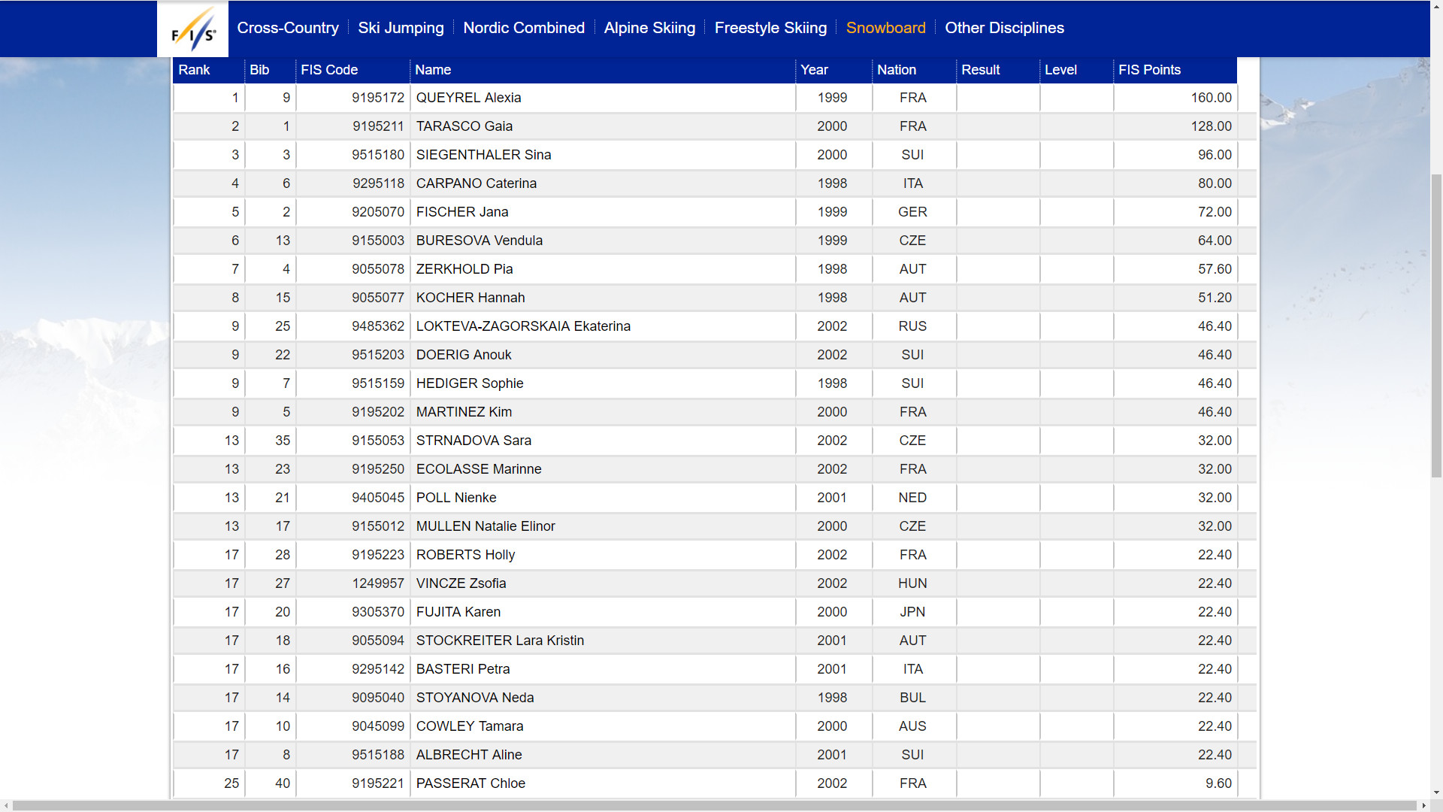
Task: Click the FIS Points column header
Action: click(1149, 70)
